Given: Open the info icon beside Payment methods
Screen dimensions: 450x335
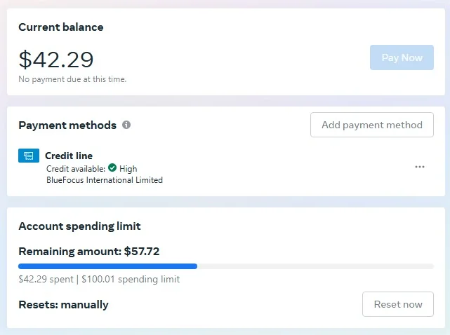Looking at the screenshot, I should coord(126,125).
